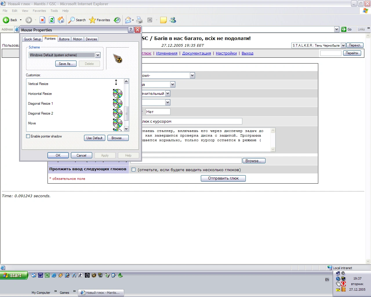Click the Print icon in toolbar
Viewport: 371px width, 297px height.
[139, 20]
